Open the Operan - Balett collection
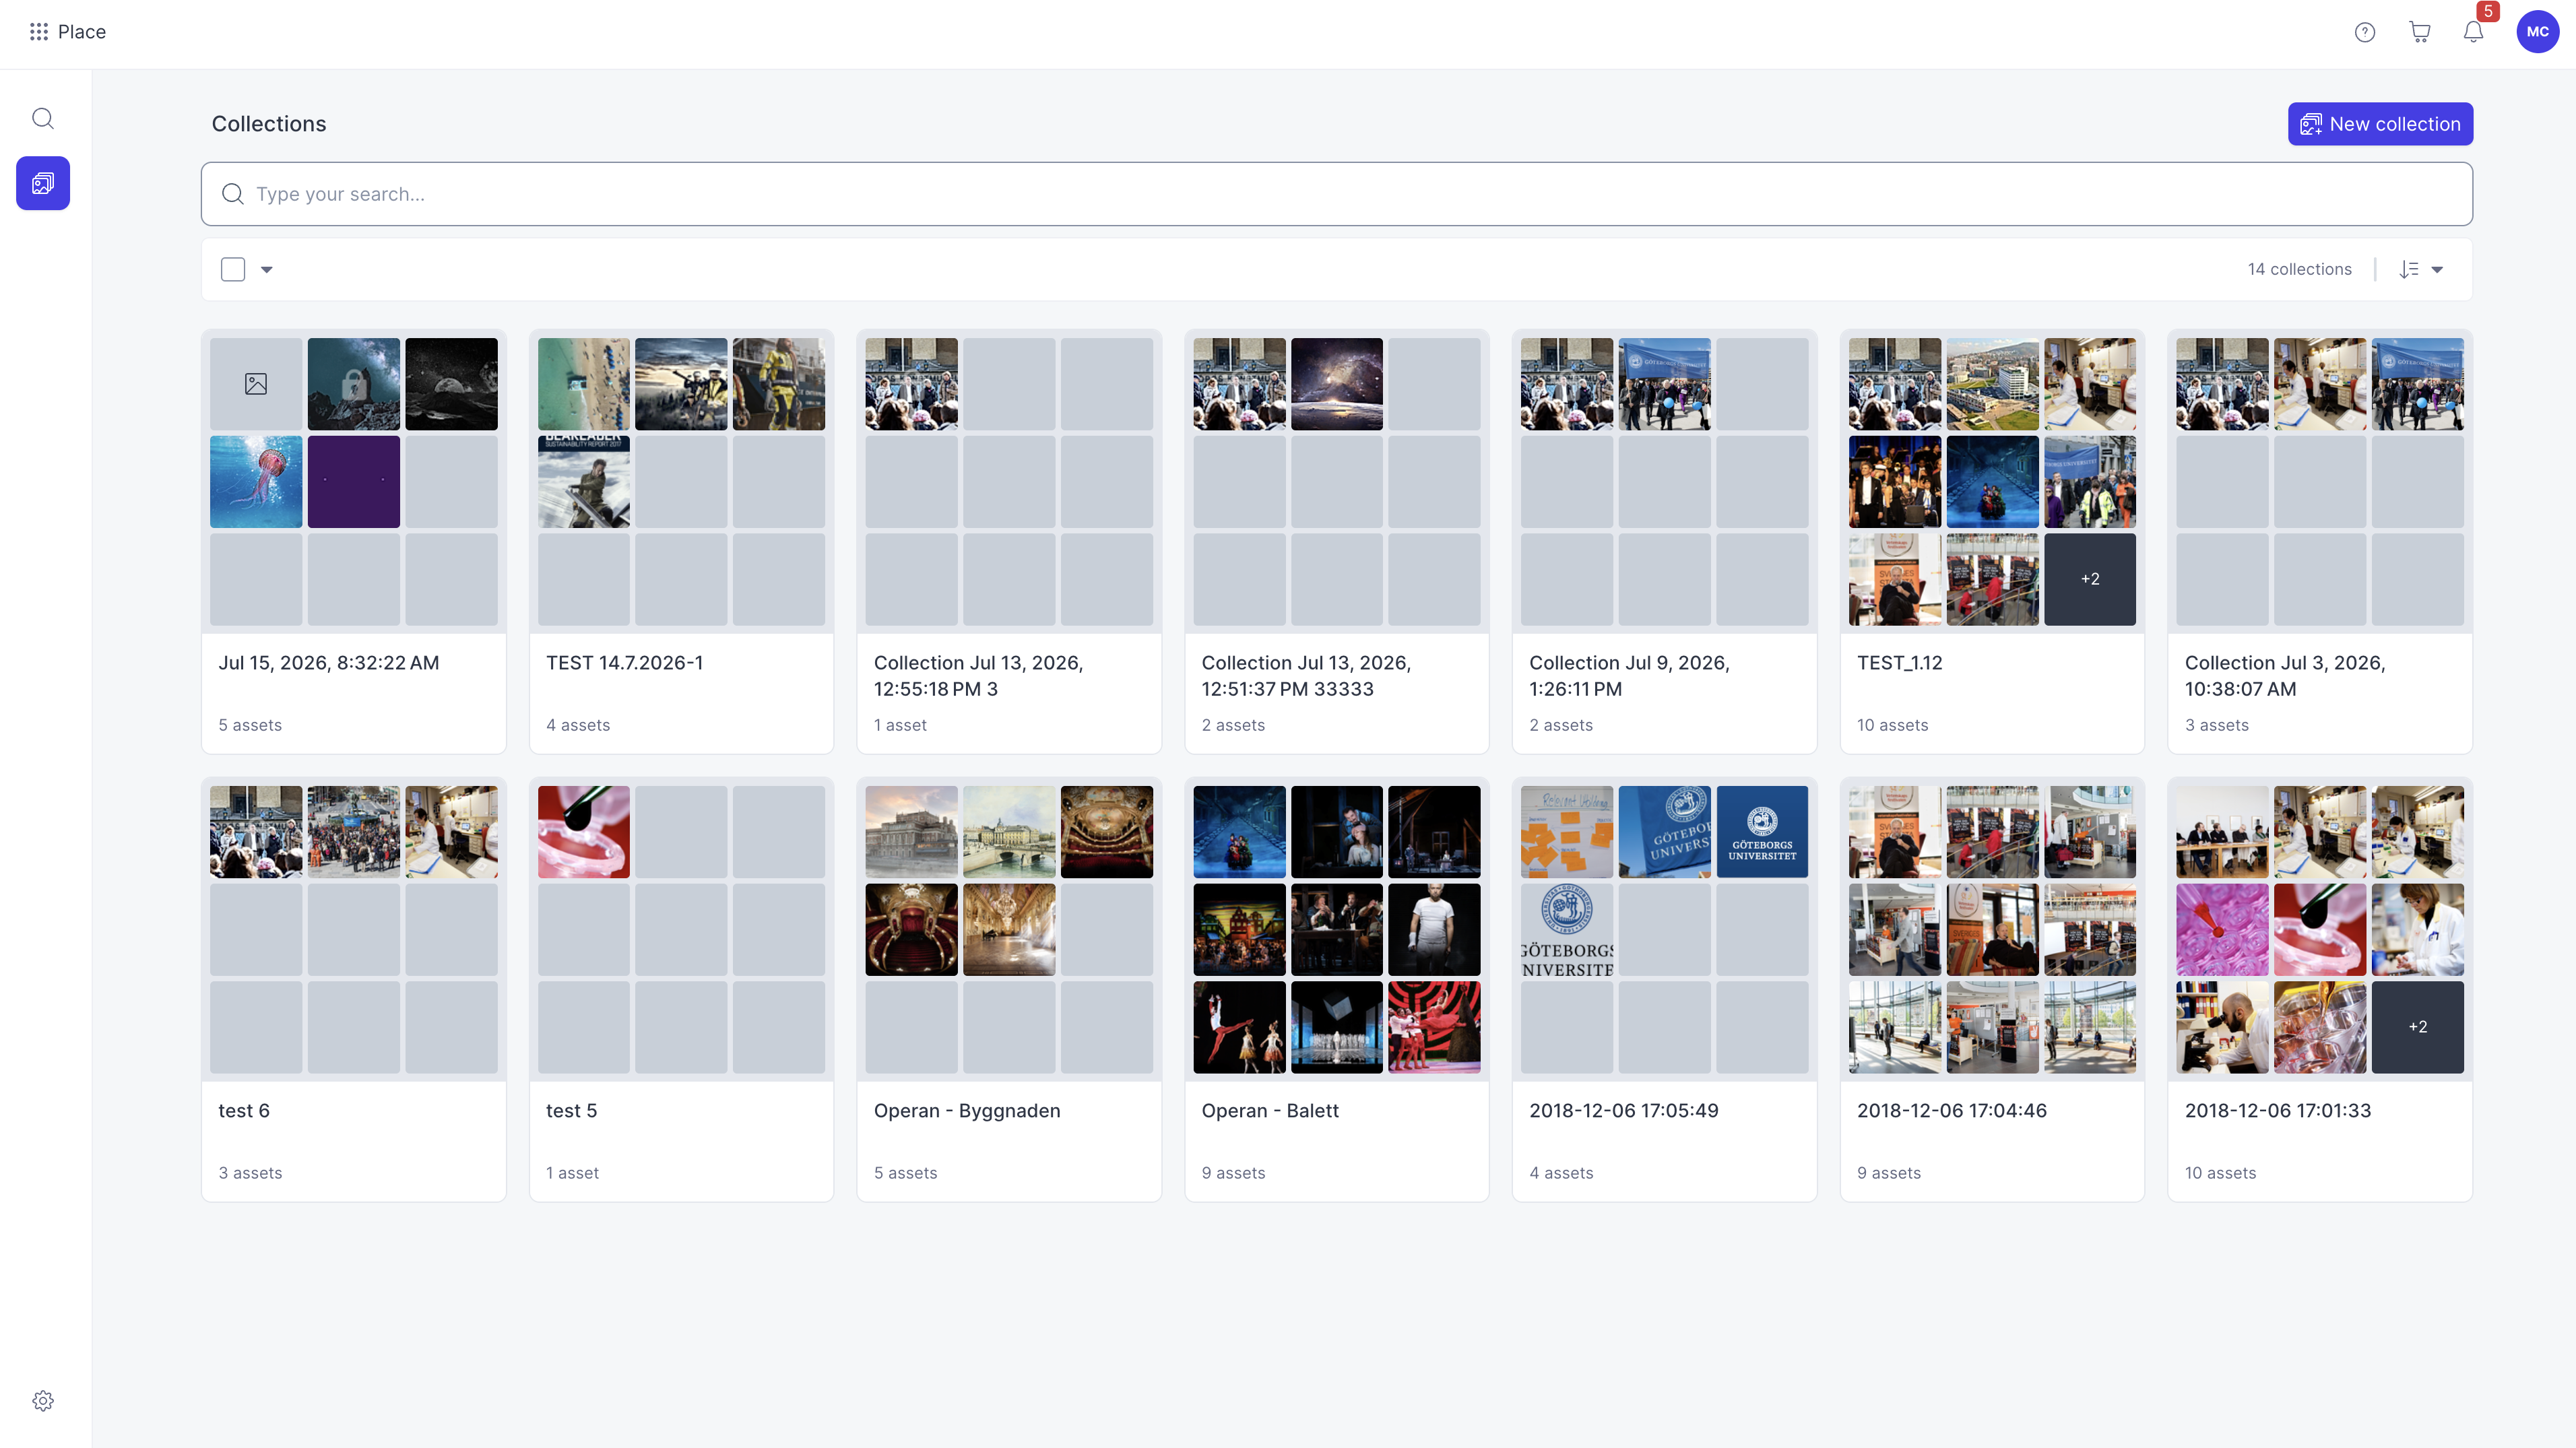Image resolution: width=2576 pixels, height=1448 pixels. (x=1336, y=989)
